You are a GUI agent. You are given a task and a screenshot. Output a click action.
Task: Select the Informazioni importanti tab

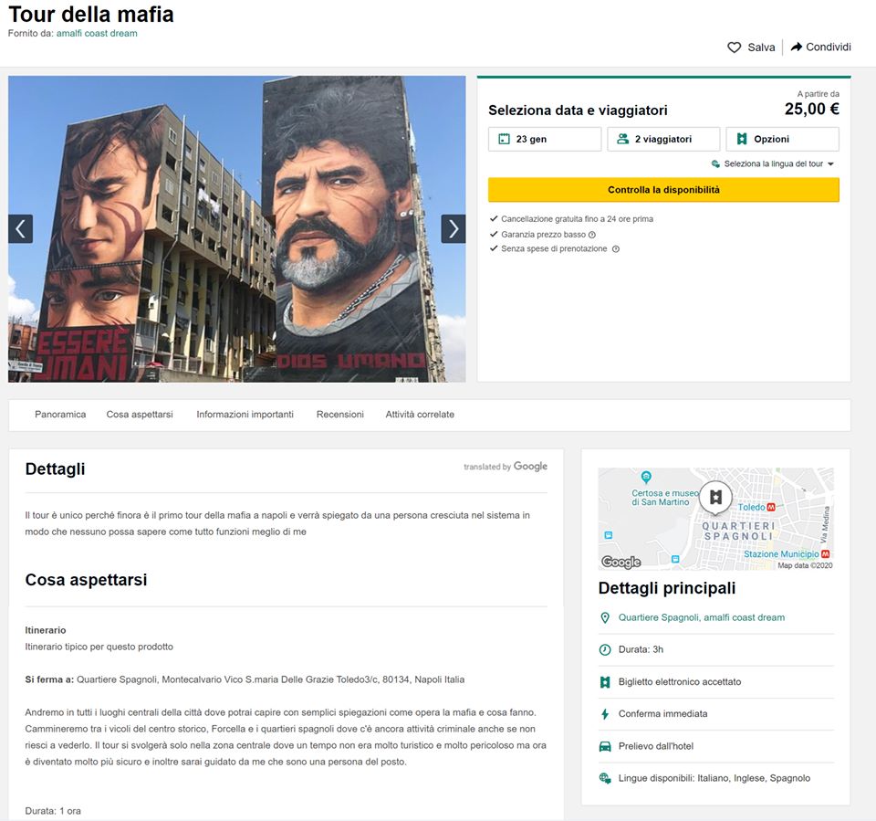(245, 415)
